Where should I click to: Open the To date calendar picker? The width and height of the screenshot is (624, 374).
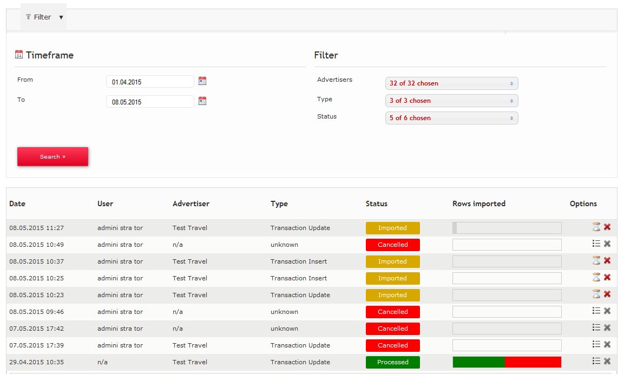click(x=202, y=101)
